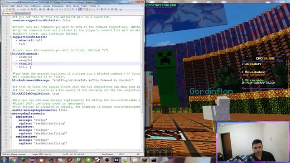Viewport: 290px width, 163px height.
Task: Click the Save All toolbar icon
Action: pyautogui.click(x=14, y=9)
